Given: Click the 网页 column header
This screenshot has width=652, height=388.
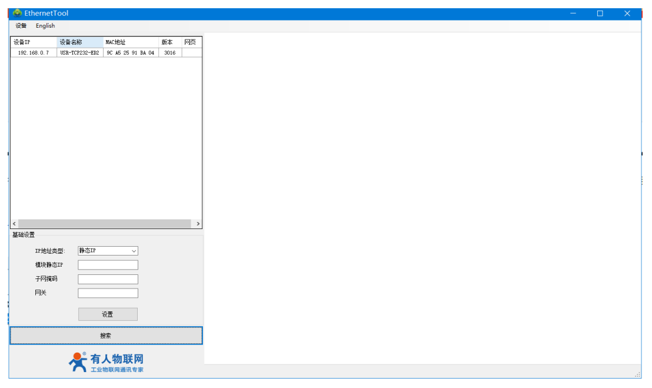Looking at the screenshot, I should click(191, 42).
